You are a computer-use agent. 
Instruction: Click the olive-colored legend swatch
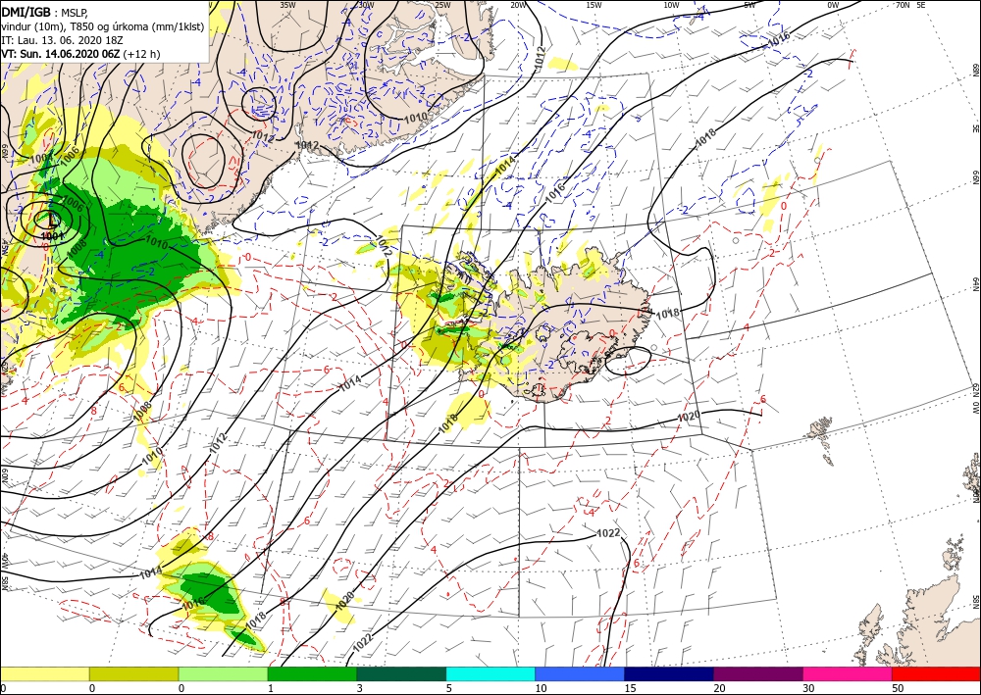tap(133, 673)
